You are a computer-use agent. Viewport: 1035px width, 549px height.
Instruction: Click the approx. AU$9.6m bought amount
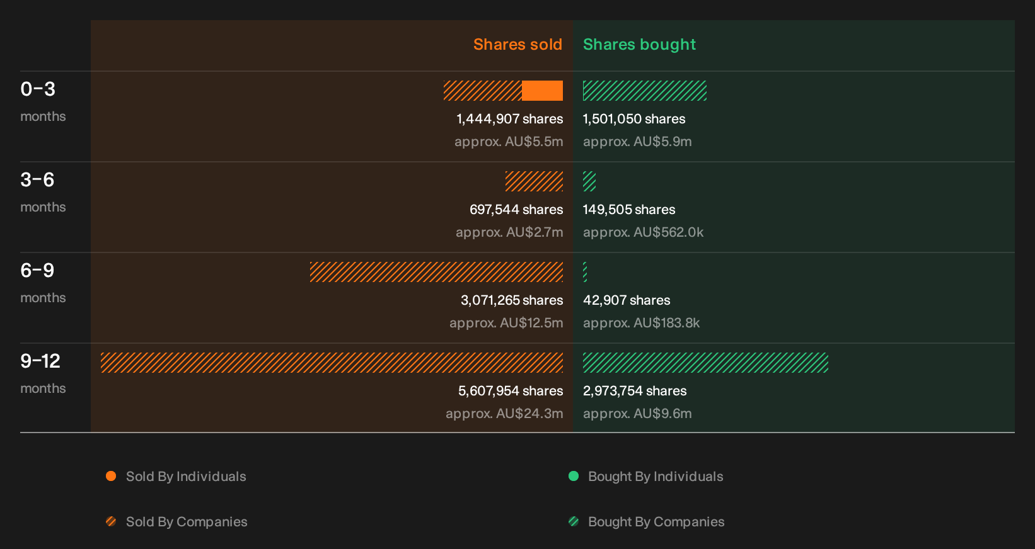point(637,414)
